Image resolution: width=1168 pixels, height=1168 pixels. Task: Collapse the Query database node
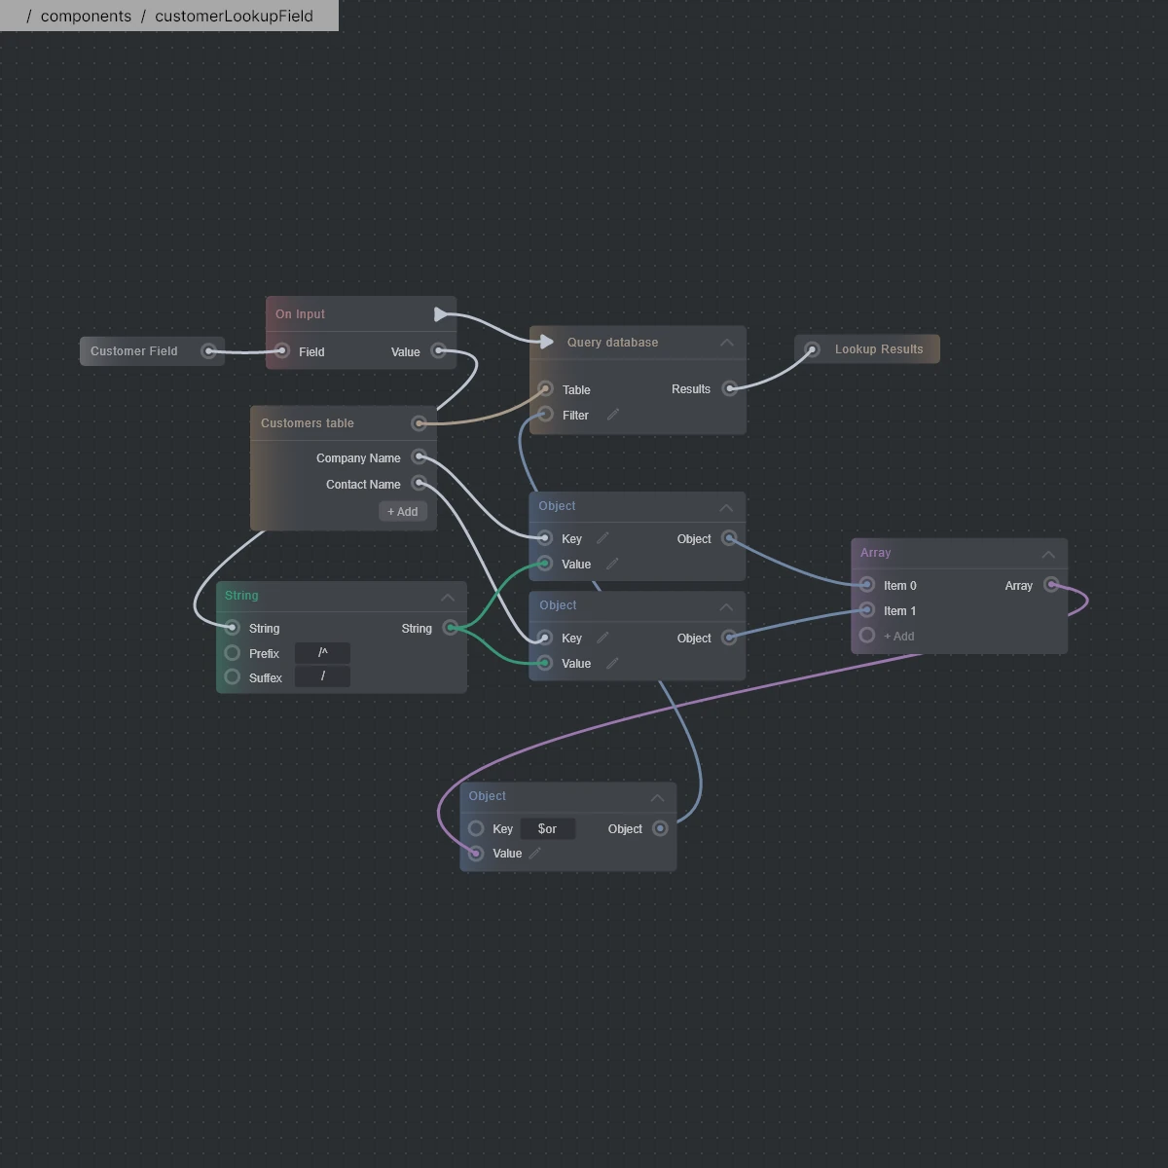click(726, 343)
